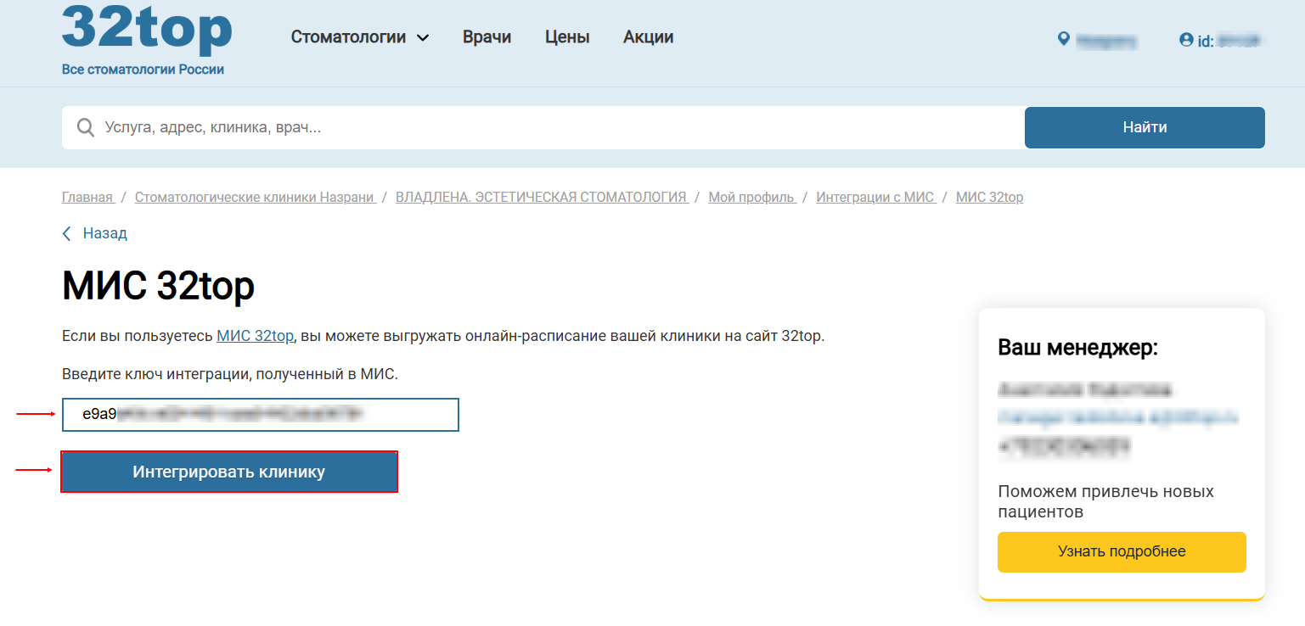This screenshot has height=626, width=1305.
Task: Click the Найти search button
Action: point(1145,127)
